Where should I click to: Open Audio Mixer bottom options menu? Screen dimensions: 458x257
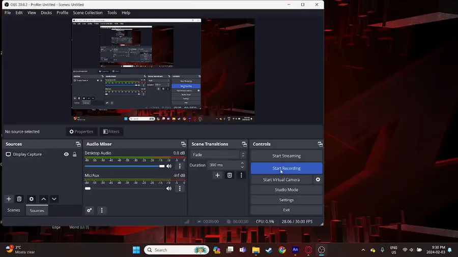tap(102, 210)
